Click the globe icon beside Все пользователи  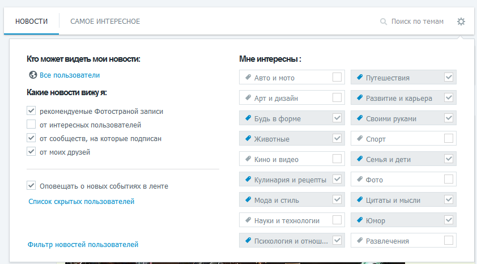[33, 75]
